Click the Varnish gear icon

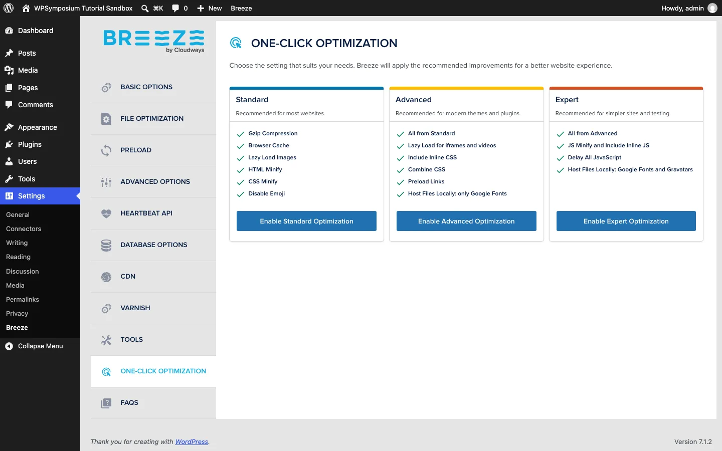point(106,308)
